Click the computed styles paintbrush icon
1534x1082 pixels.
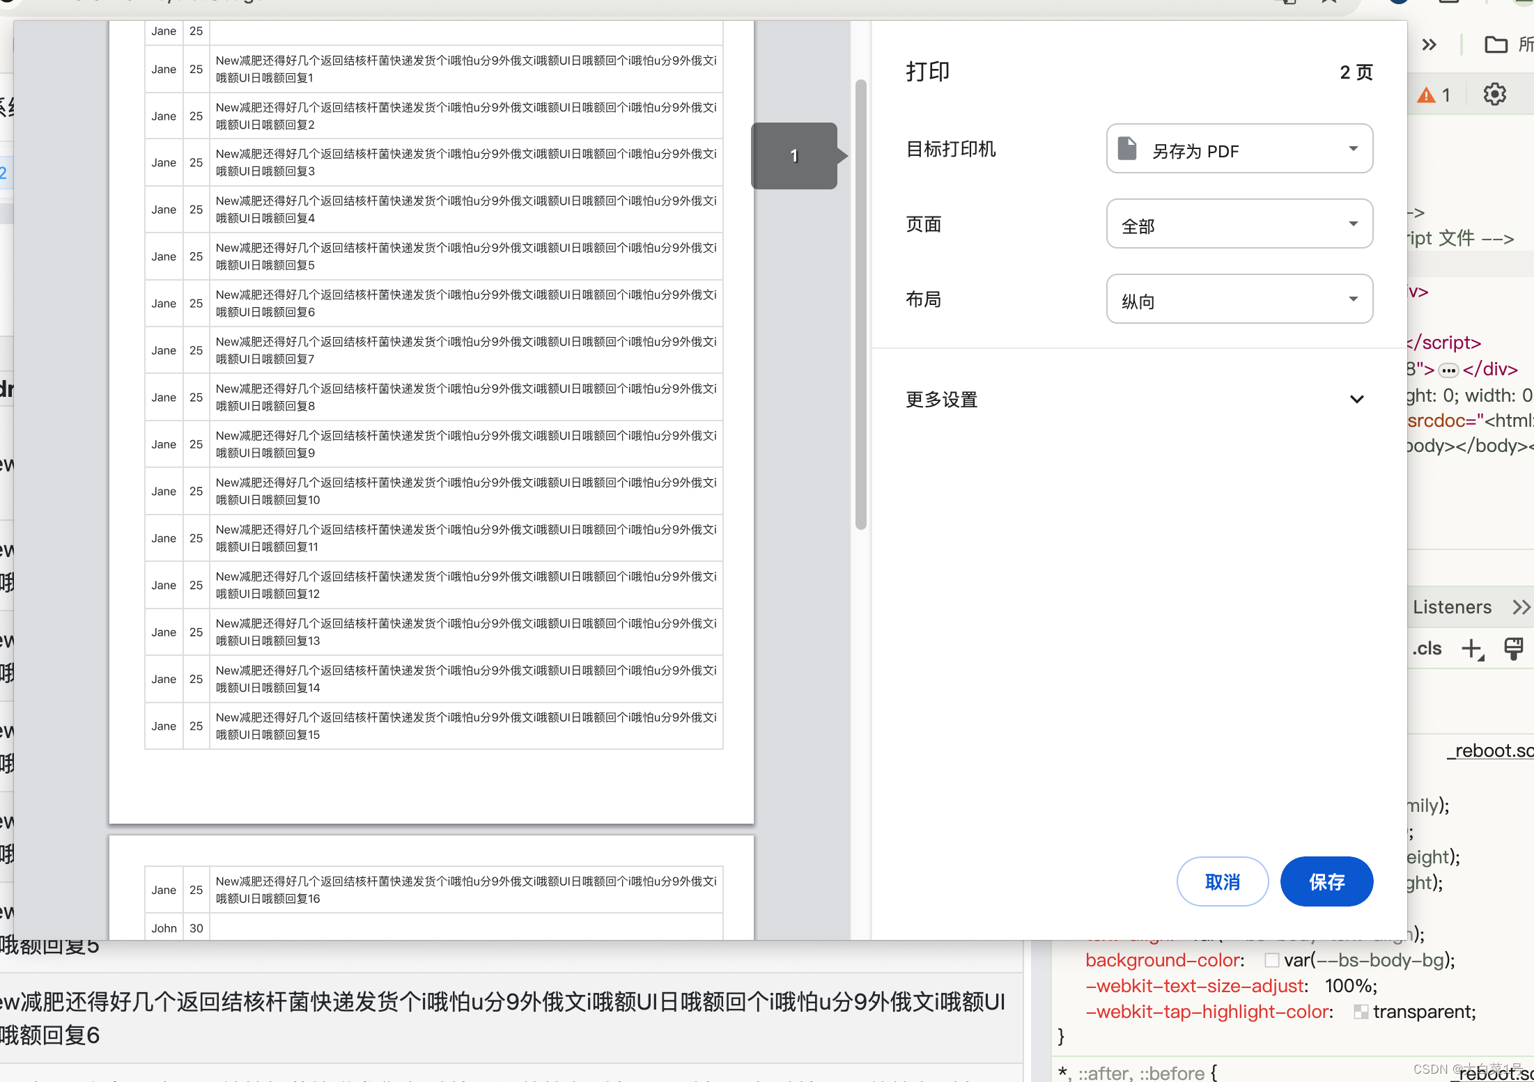click(x=1513, y=648)
